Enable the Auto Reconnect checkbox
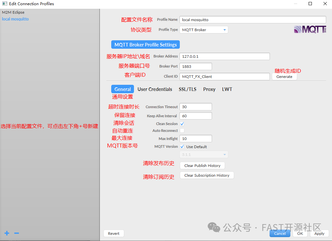 pyautogui.click(x=182, y=131)
